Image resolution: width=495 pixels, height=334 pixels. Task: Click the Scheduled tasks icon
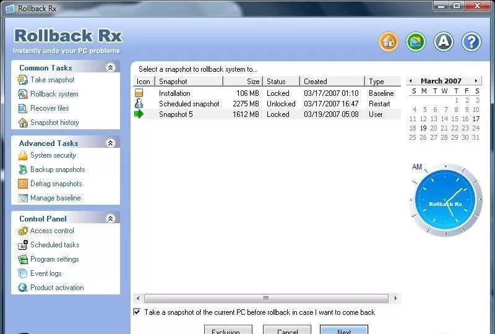pos(23,245)
